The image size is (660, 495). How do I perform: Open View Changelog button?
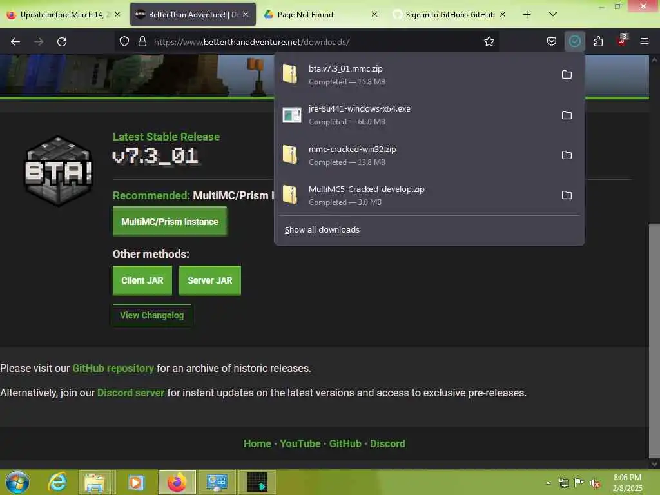[x=151, y=315]
